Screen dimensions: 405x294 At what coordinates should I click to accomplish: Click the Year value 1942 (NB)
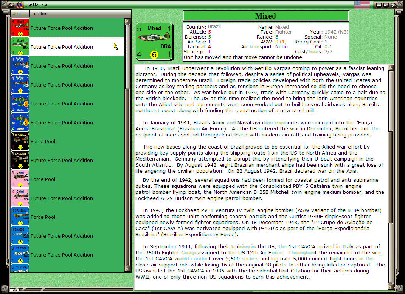336,32
